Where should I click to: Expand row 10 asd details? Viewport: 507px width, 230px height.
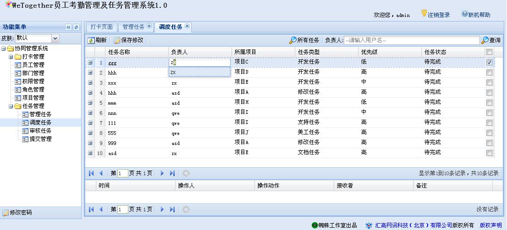pyautogui.click(x=90, y=153)
